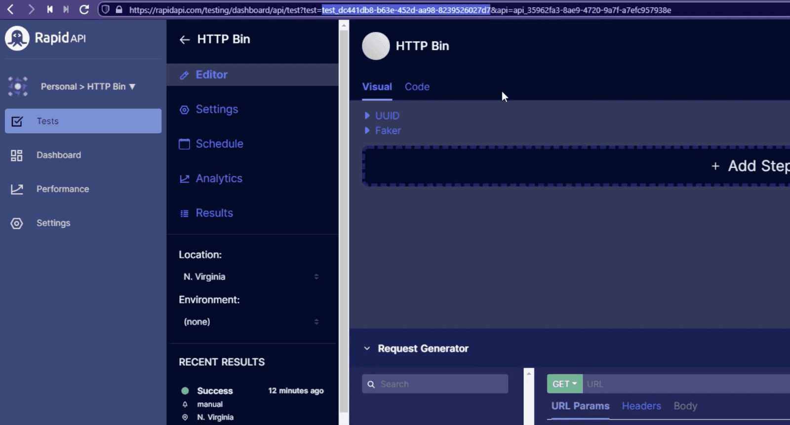The height and width of the screenshot is (425, 790).
Task: Open the Editor section
Action: [252, 75]
